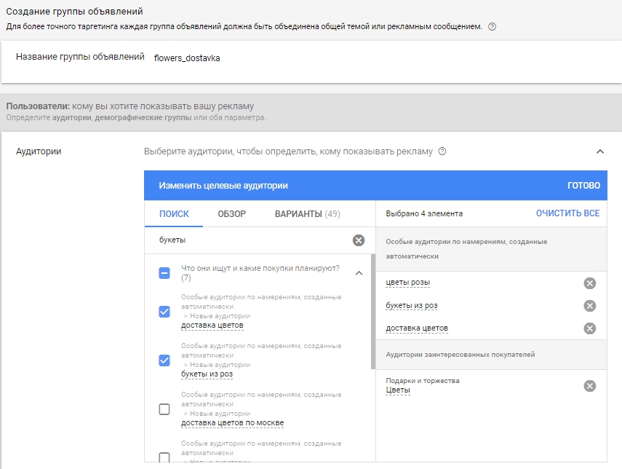Remove 'доставка цветов' from selected list
This screenshot has width=622, height=469.
(x=589, y=328)
